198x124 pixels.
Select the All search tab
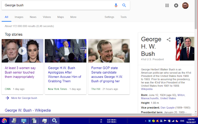(6, 17)
